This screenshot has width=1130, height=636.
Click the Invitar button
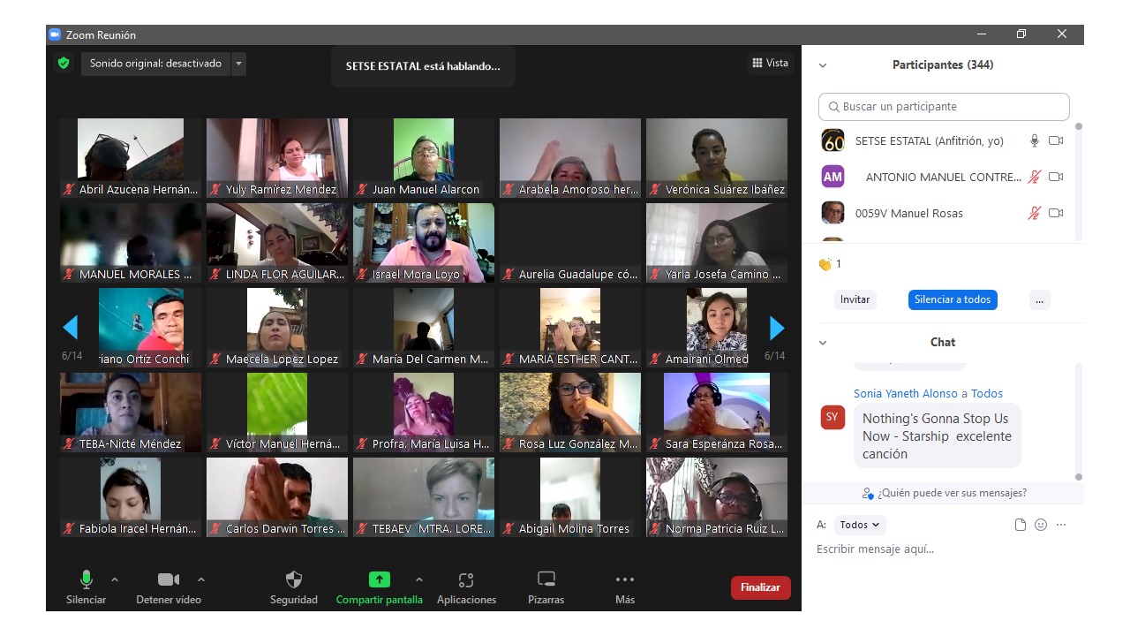coord(855,299)
